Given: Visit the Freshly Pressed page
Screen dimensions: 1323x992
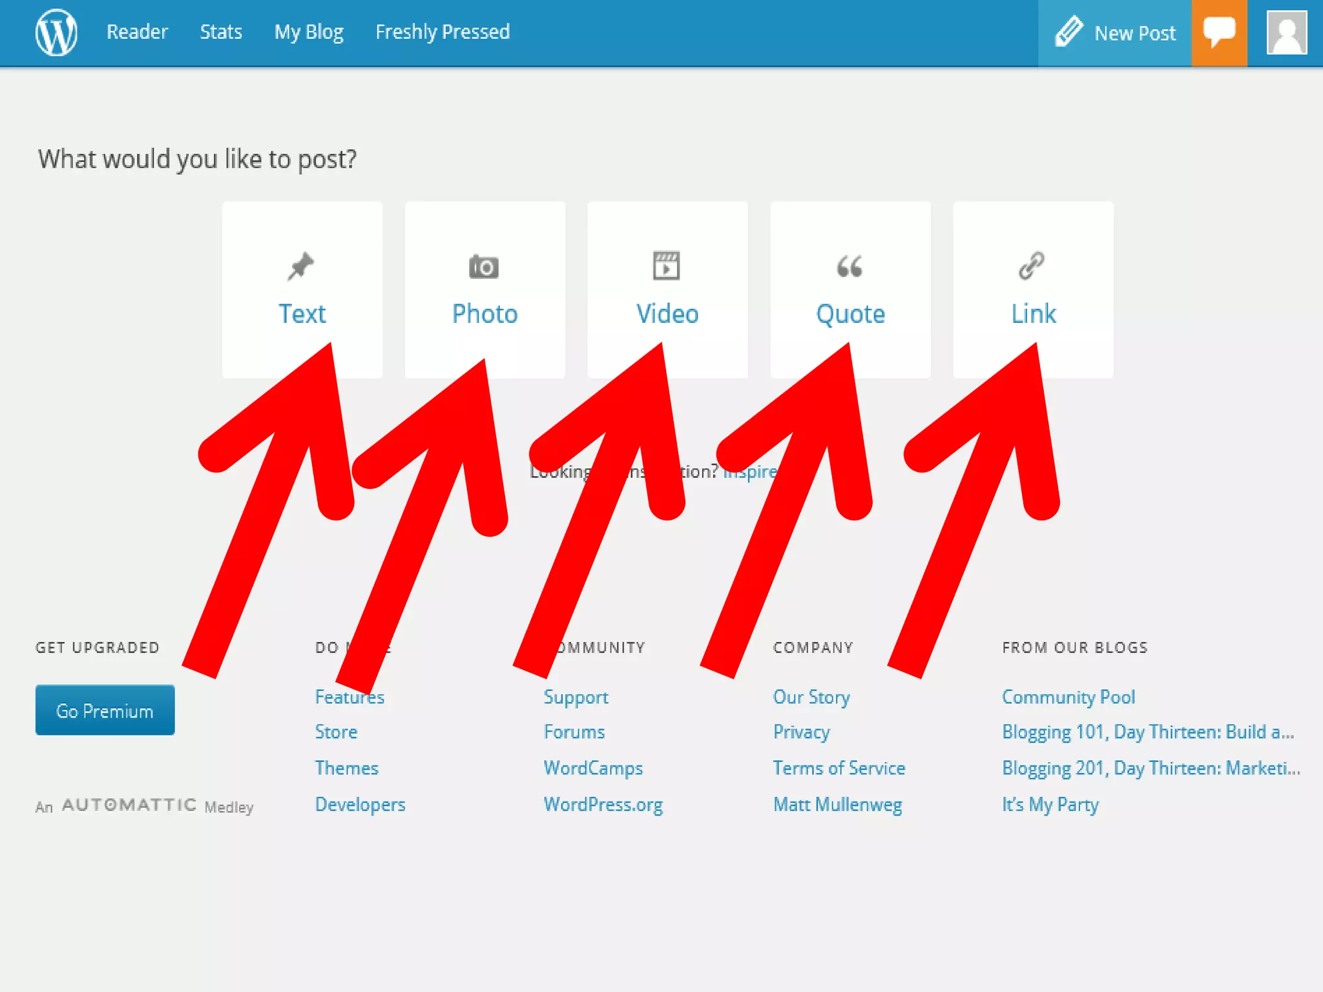Looking at the screenshot, I should (x=443, y=32).
